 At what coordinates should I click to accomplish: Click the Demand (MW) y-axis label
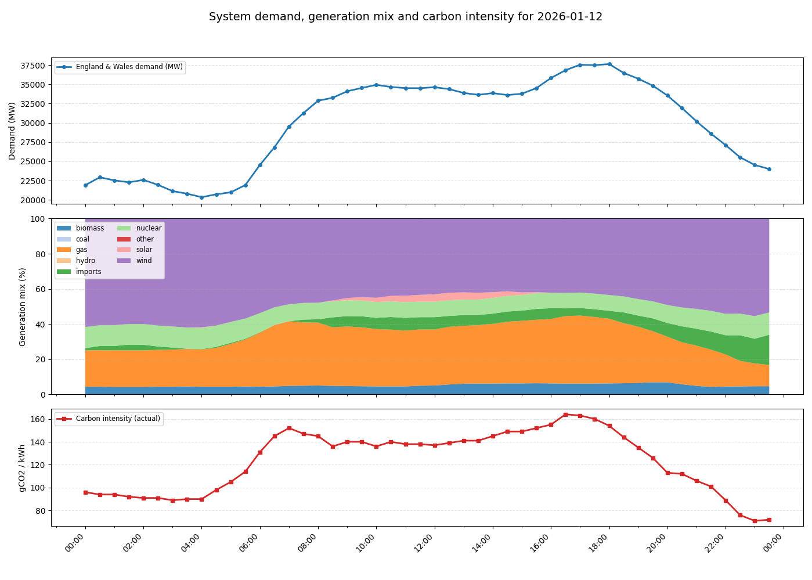pyautogui.click(x=12, y=130)
